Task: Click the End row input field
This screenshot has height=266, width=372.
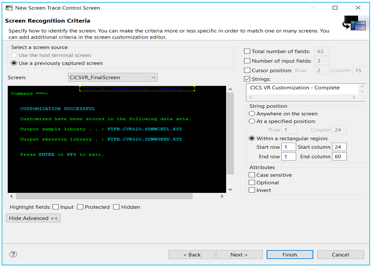Action: [289, 156]
